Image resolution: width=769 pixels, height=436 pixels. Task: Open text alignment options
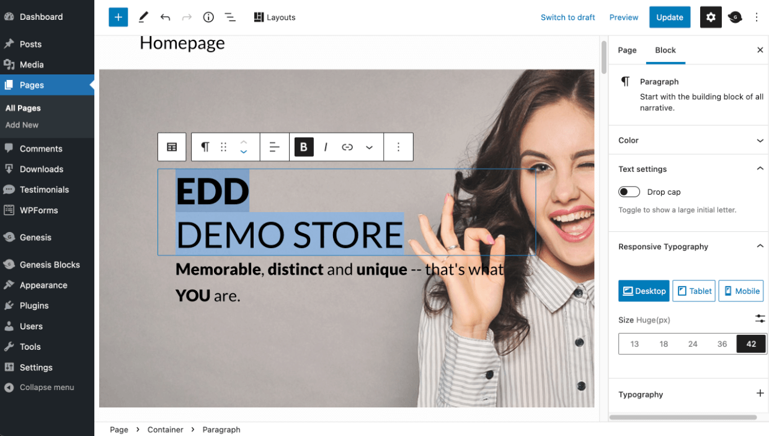point(274,147)
